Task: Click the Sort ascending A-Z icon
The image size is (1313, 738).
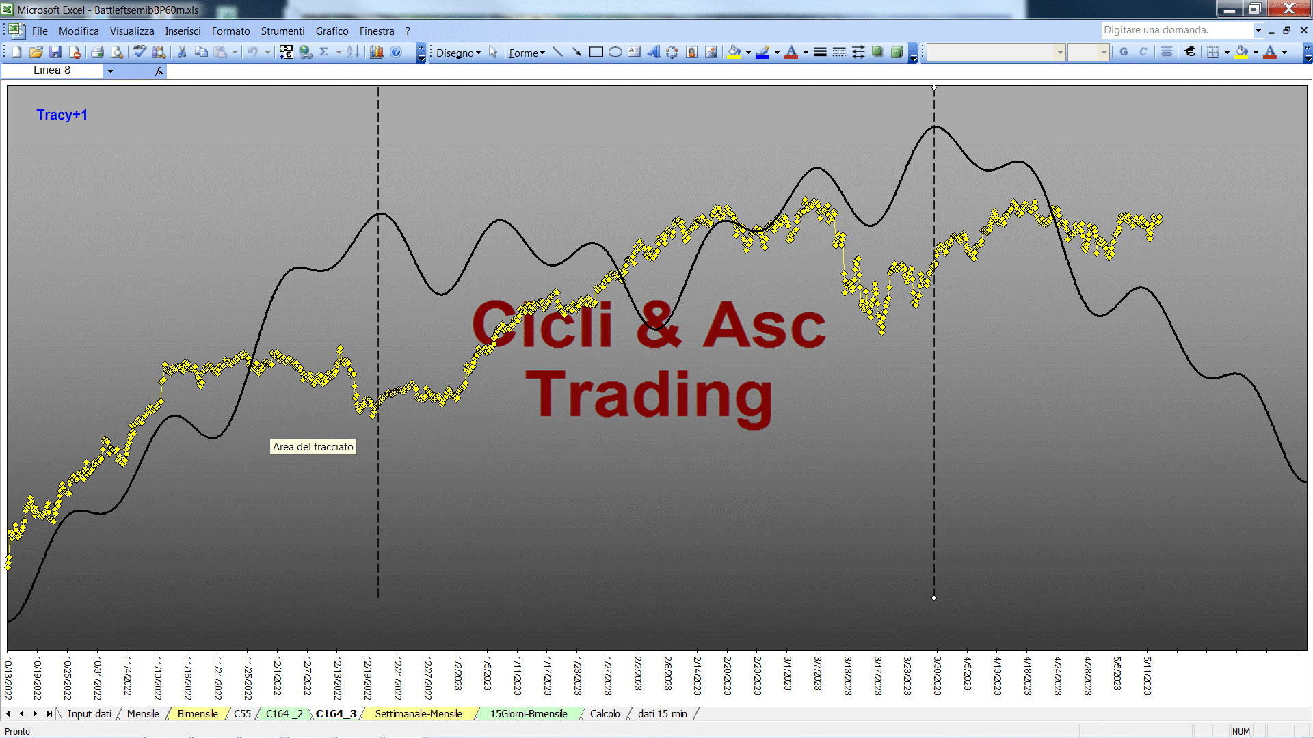Action: click(x=354, y=53)
